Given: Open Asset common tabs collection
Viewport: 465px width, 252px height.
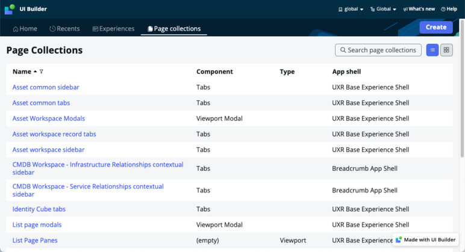Looking at the screenshot, I should (x=41, y=103).
